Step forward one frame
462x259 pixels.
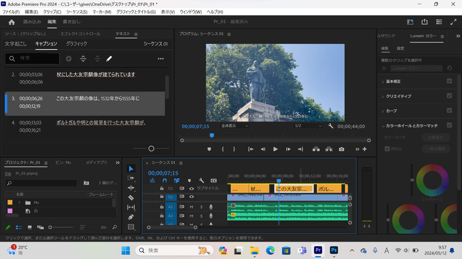(288, 149)
